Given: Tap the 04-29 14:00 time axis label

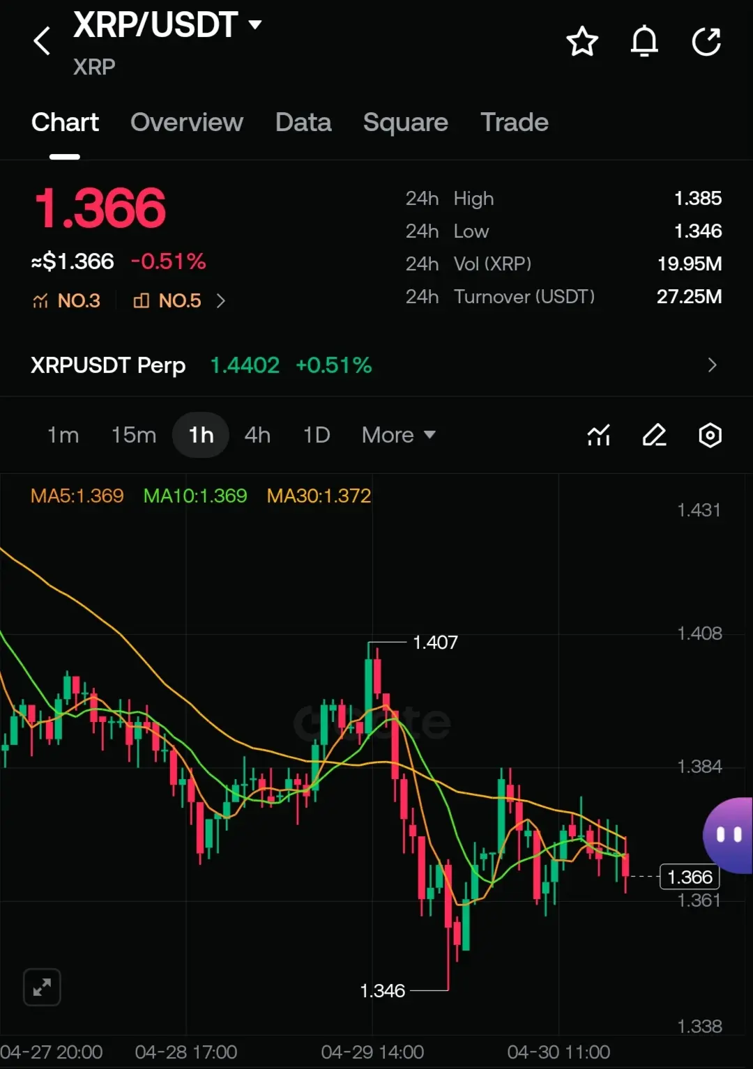Looking at the screenshot, I should click(372, 1052).
